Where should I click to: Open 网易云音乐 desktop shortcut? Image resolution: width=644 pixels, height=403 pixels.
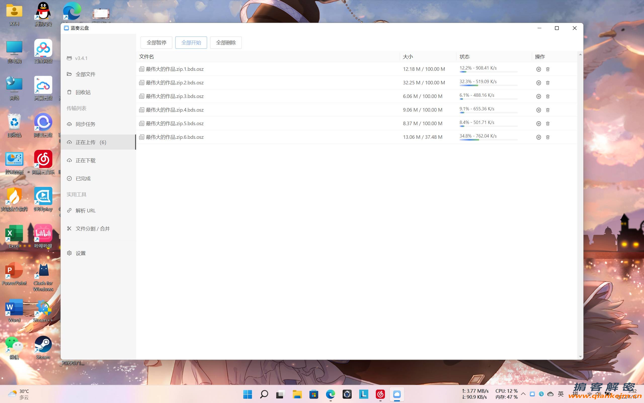(x=43, y=162)
